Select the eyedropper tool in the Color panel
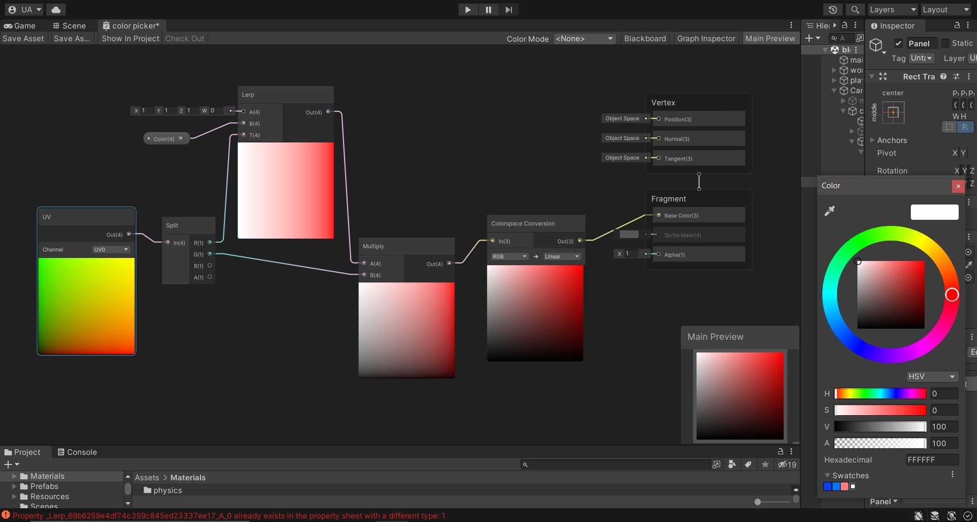 pos(829,210)
